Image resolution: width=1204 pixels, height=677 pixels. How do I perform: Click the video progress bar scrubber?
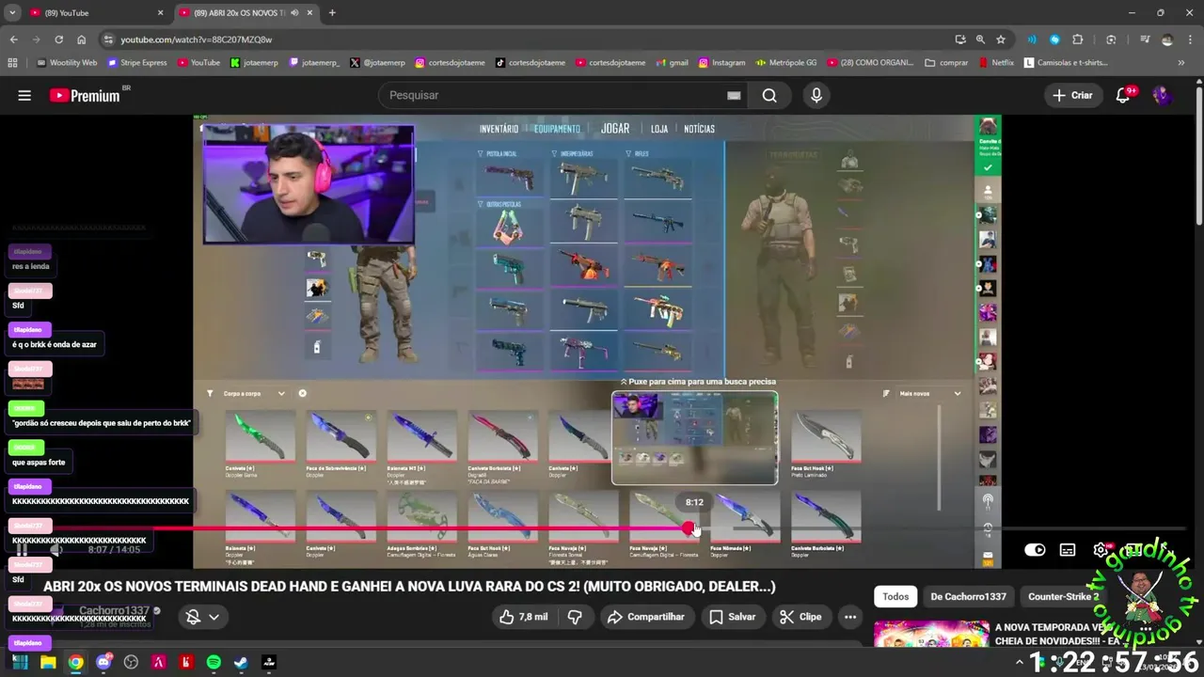coord(689,529)
